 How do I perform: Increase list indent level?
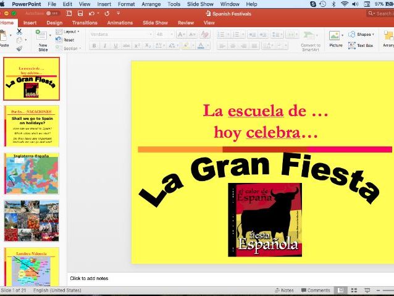pyautogui.click(x=263, y=35)
